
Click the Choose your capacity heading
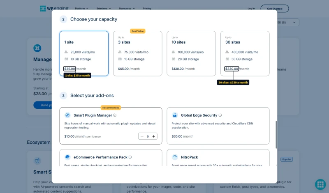pos(94,19)
